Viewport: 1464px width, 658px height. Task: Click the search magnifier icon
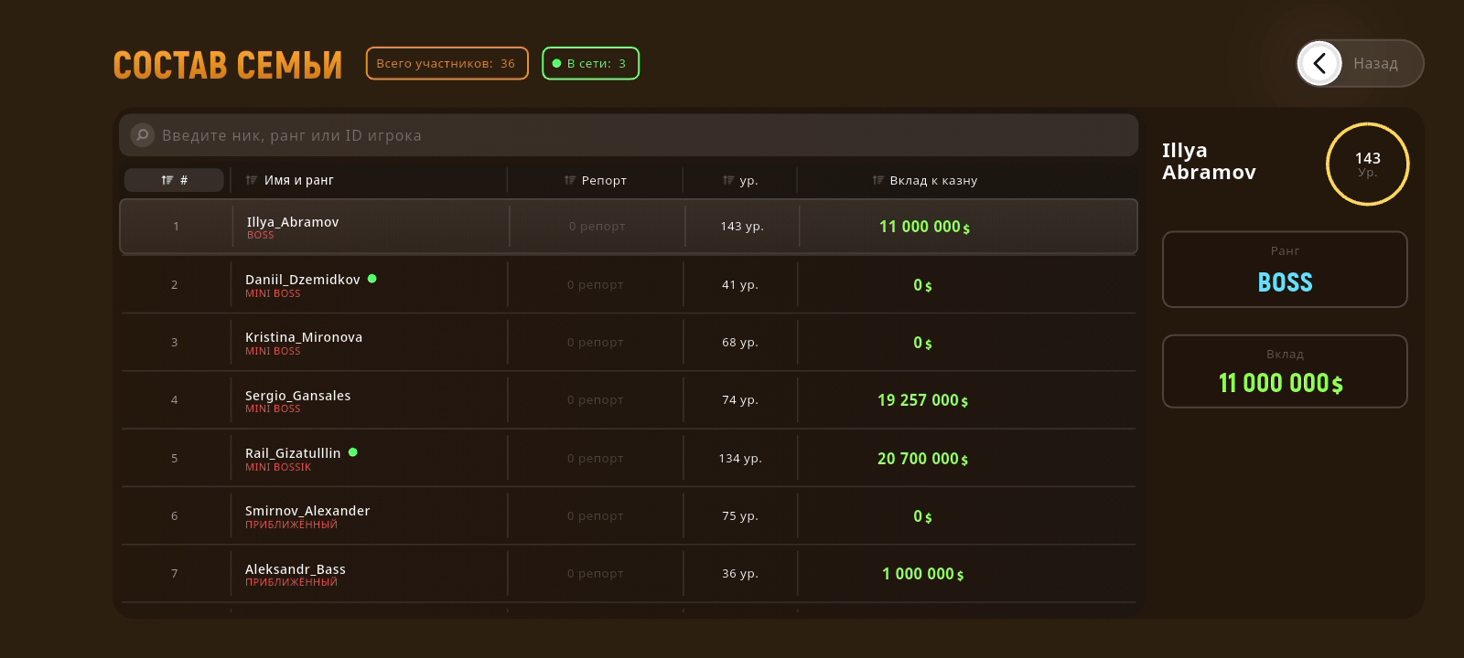[142, 135]
